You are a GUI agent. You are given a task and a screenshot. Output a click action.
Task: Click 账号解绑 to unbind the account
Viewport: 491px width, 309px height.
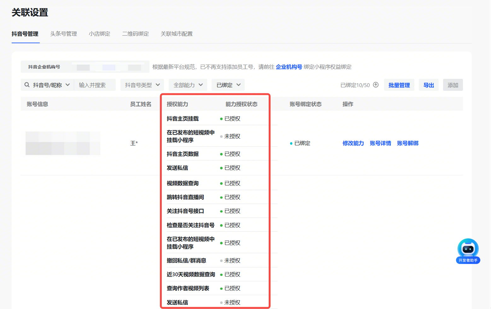pos(408,143)
